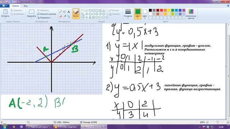
Task: Pick the blue color swatch
Action: click(180, 10)
